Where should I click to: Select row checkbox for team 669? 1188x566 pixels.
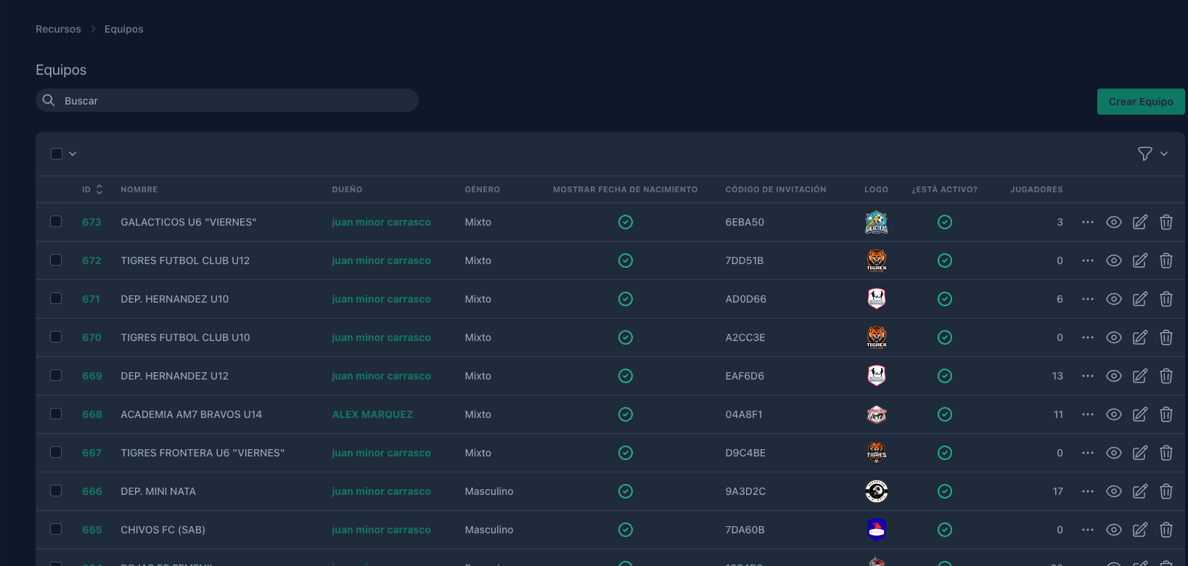coord(56,375)
